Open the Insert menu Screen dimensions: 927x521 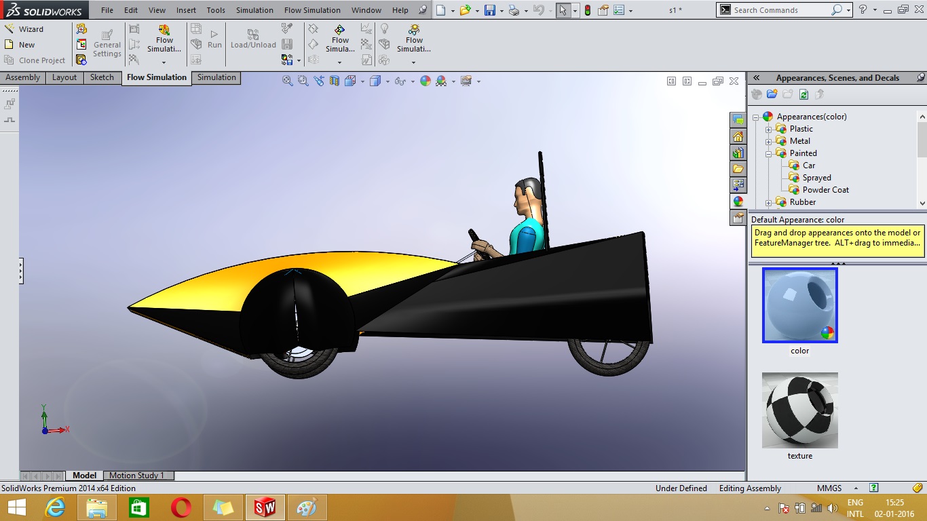pos(186,10)
